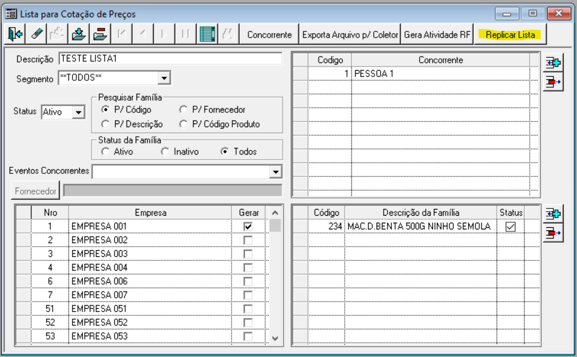Click Exporta Arquivo p/ Coletor
The height and width of the screenshot is (357, 577).
point(350,35)
